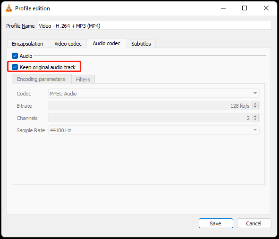Image resolution: width=279 pixels, height=239 pixels.
Task: Minimize the Profile edition window
Action: point(223,8)
